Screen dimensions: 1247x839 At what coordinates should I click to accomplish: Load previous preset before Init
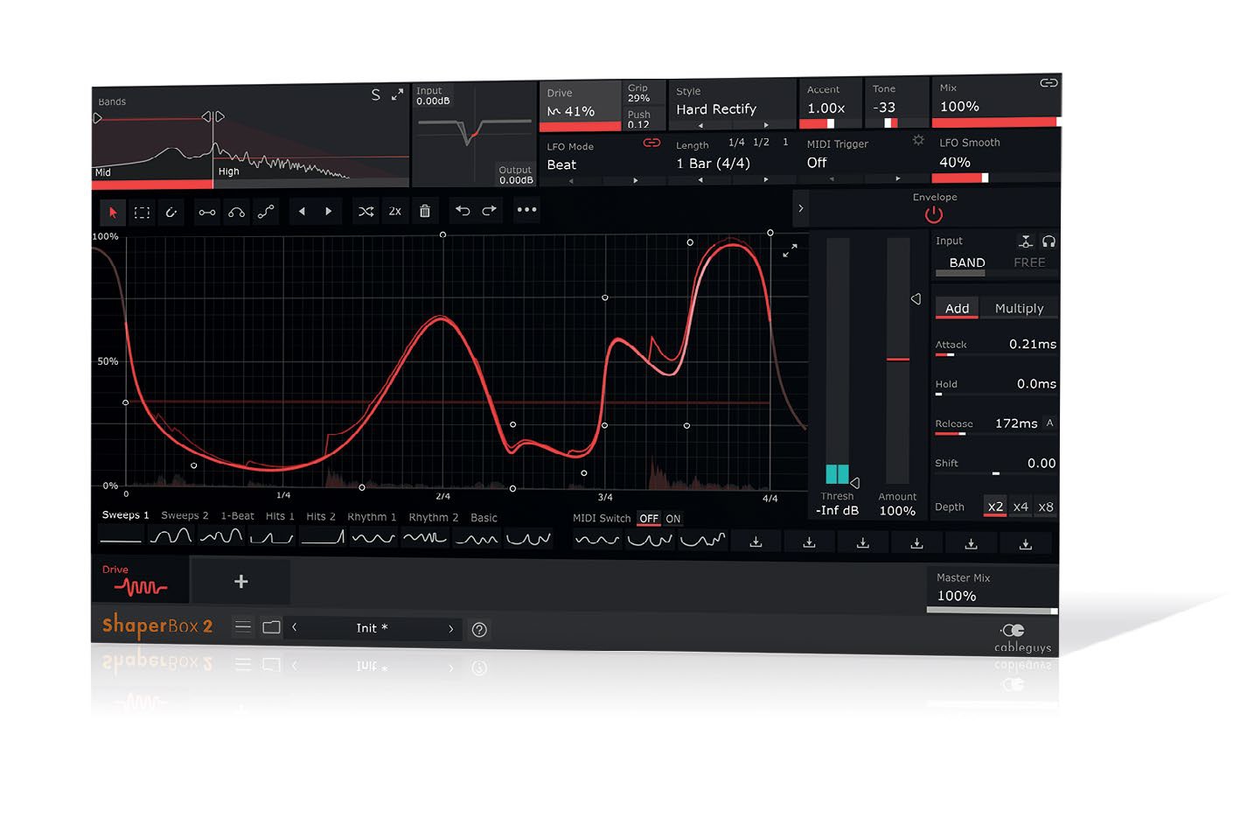[x=295, y=627]
